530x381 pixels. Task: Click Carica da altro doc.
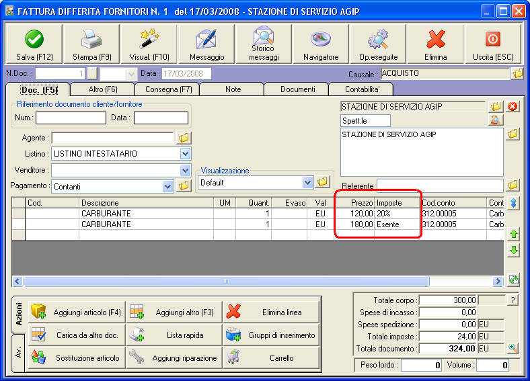(x=77, y=335)
